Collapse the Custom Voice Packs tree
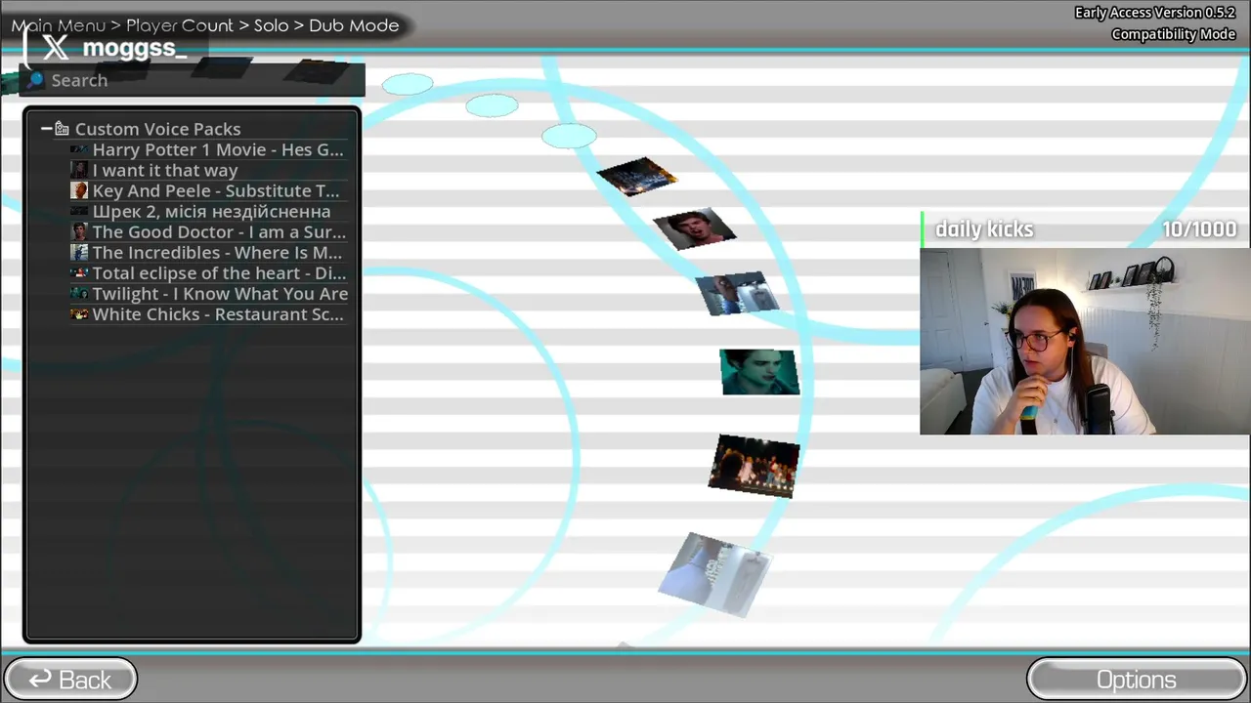Image resolution: width=1251 pixels, height=703 pixels. tap(46, 129)
